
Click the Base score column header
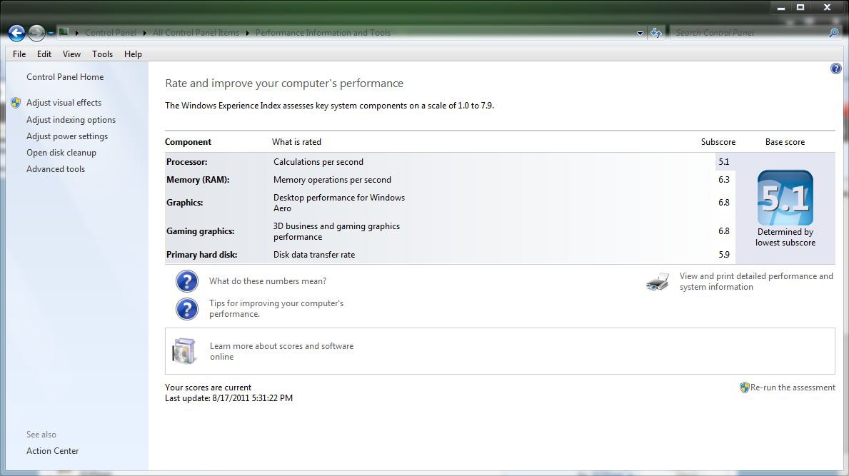[785, 142]
